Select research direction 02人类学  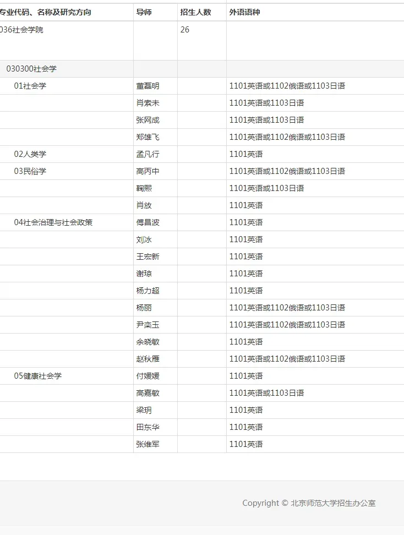pyautogui.click(x=30, y=154)
